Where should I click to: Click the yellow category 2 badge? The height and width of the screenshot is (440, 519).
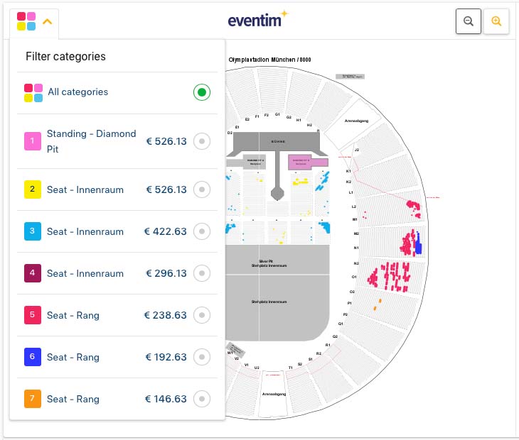tap(33, 189)
